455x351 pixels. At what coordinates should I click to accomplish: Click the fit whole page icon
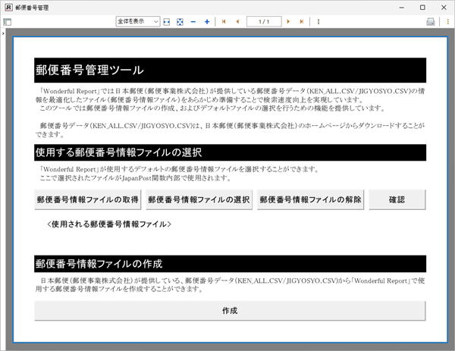point(180,22)
